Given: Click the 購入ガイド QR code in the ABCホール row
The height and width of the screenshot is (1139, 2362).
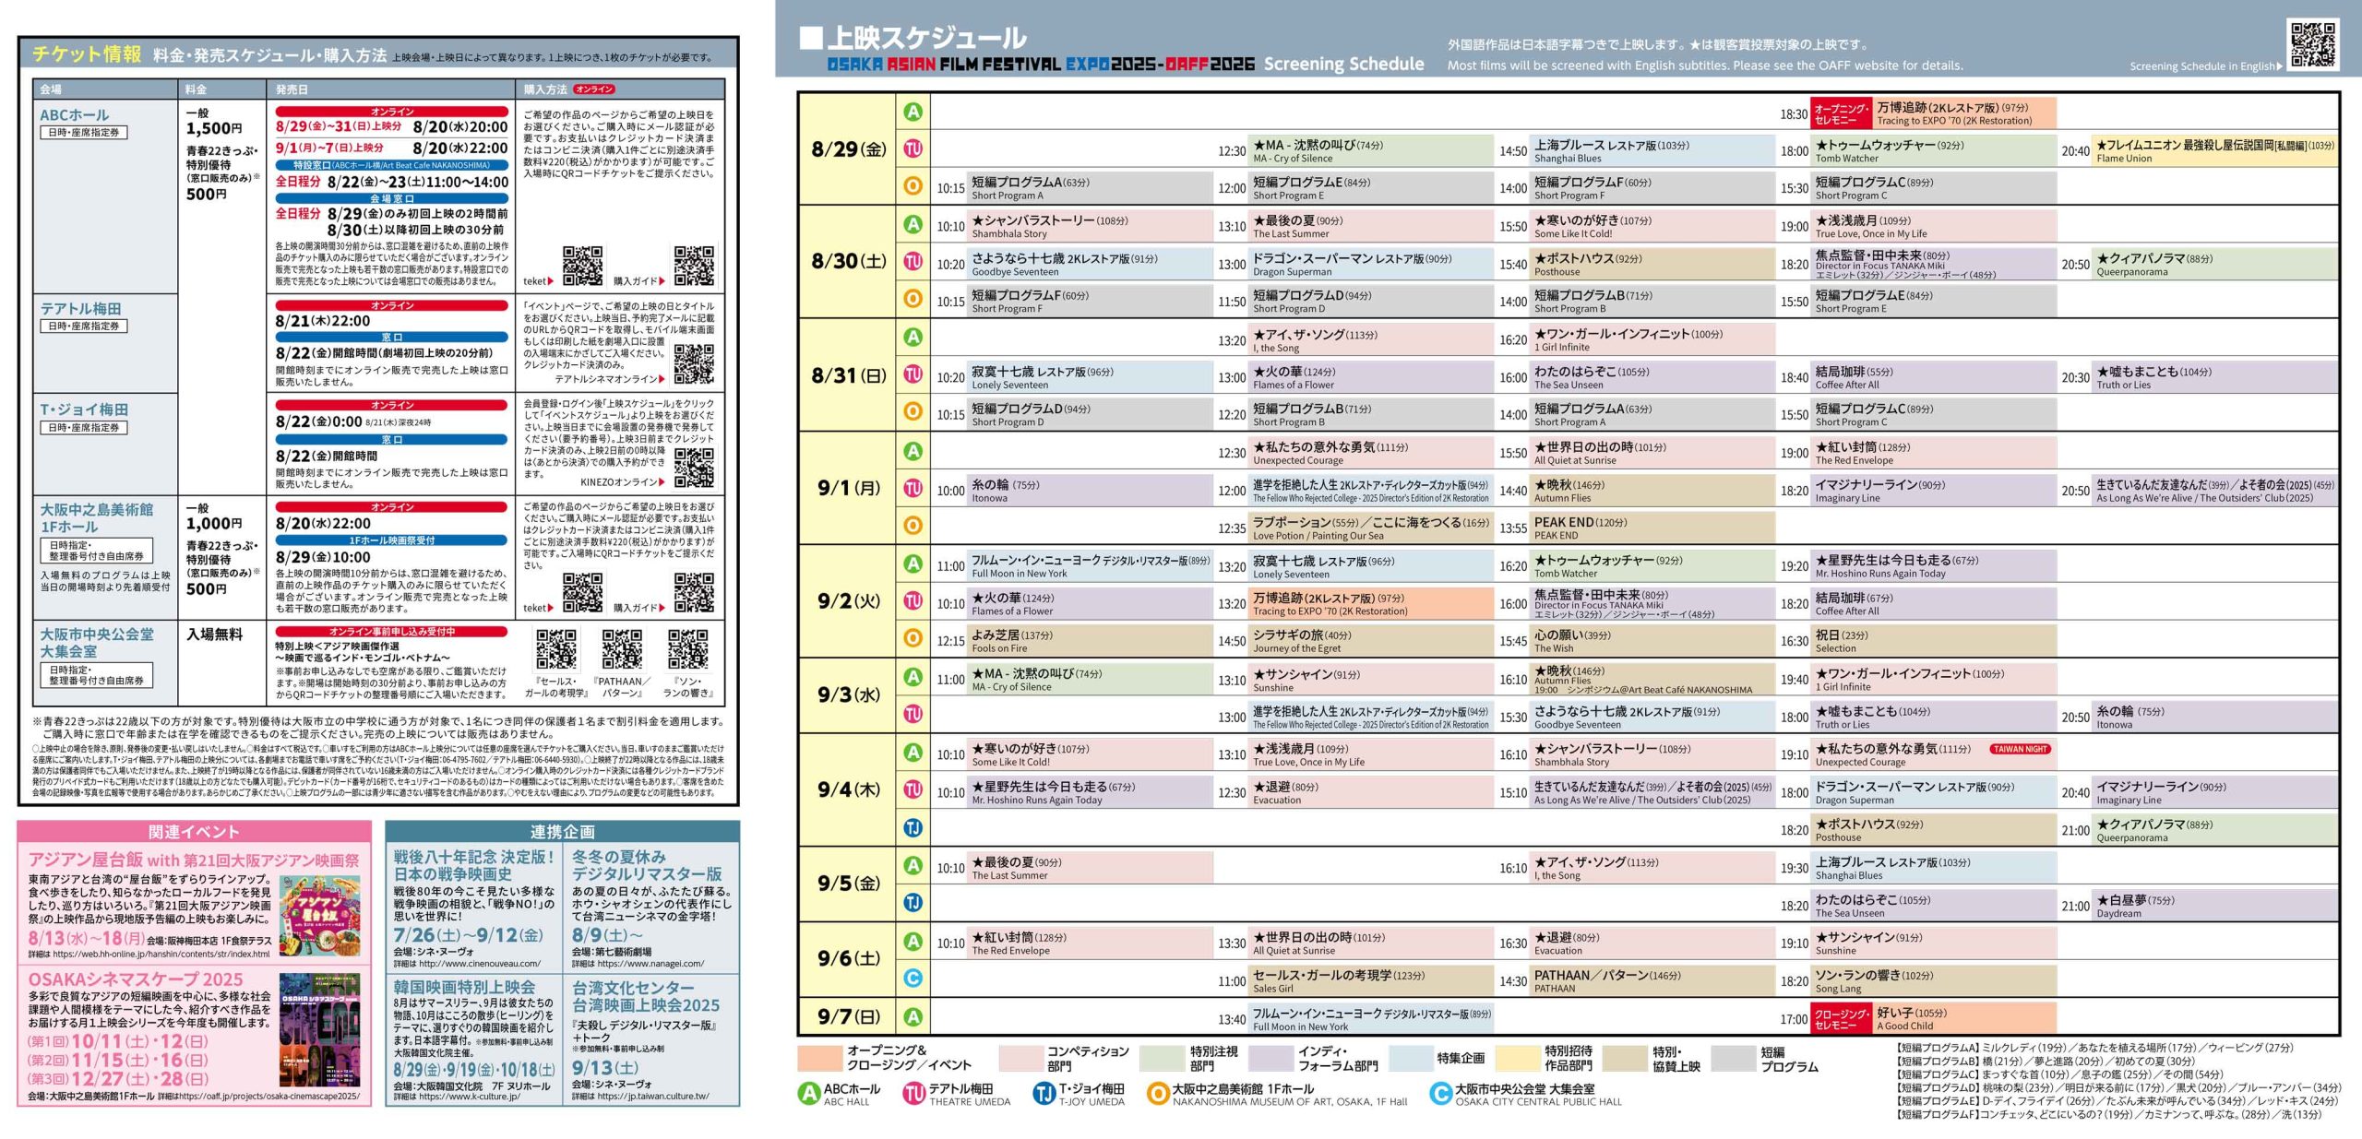Looking at the screenshot, I should [x=694, y=266].
